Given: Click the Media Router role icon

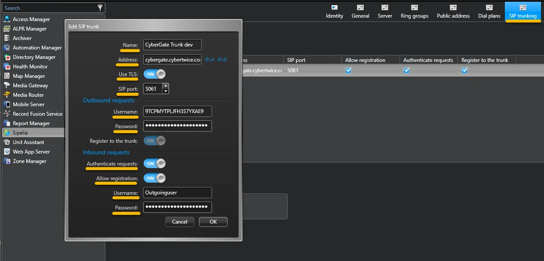Looking at the screenshot, I should [7, 95].
